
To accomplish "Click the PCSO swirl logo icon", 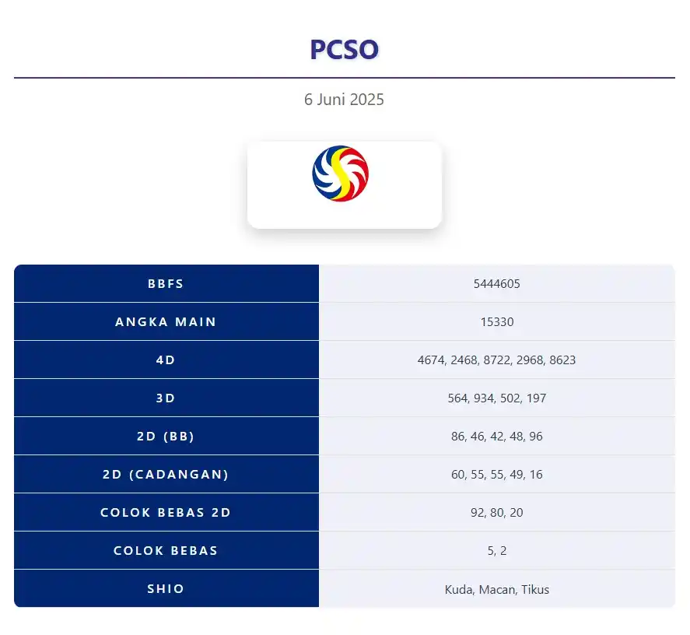I will (x=340, y=174).
